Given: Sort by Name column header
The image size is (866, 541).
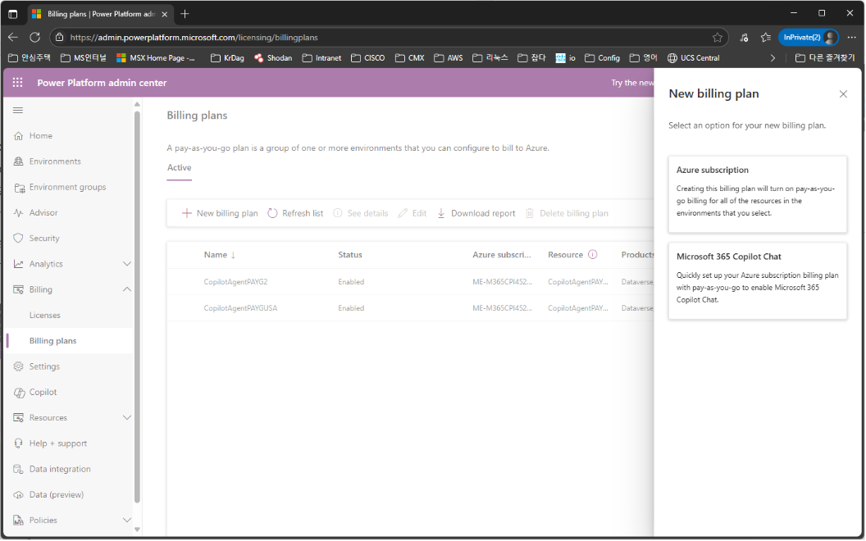Looking at the screenshot, I should (x=219, y=255).
